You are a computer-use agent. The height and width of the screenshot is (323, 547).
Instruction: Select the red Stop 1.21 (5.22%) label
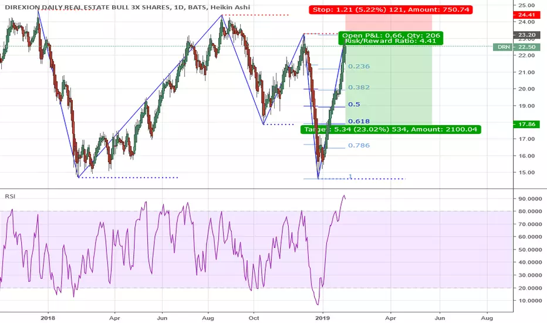coord(391,9)
